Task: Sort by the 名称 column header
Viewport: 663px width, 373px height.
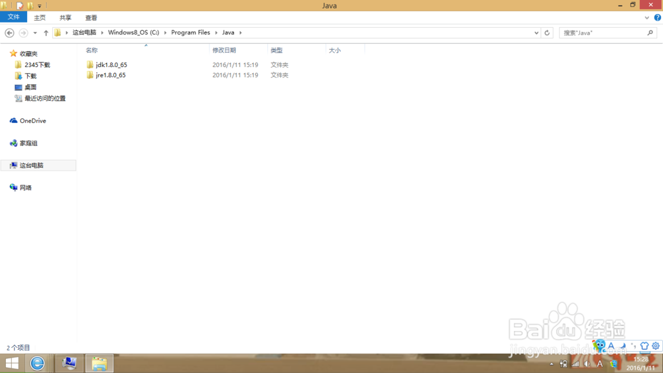Action: [x=91, y=50]
